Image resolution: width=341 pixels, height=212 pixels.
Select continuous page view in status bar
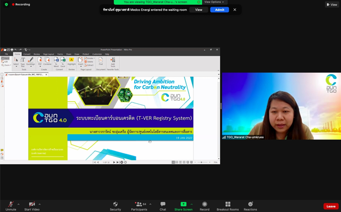[x=177, y=162]
